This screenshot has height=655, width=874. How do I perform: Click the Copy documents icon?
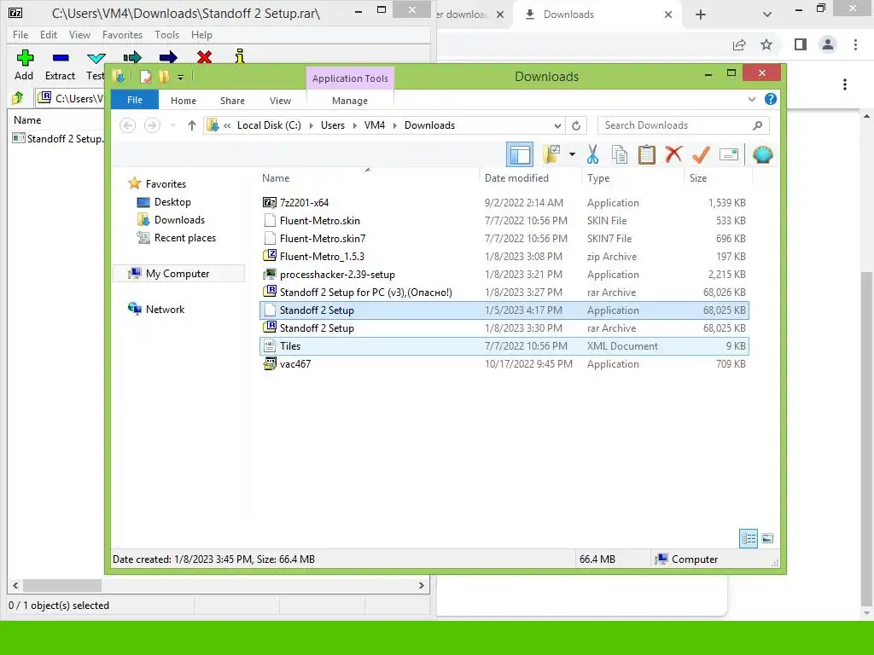(x=620, y=154)
